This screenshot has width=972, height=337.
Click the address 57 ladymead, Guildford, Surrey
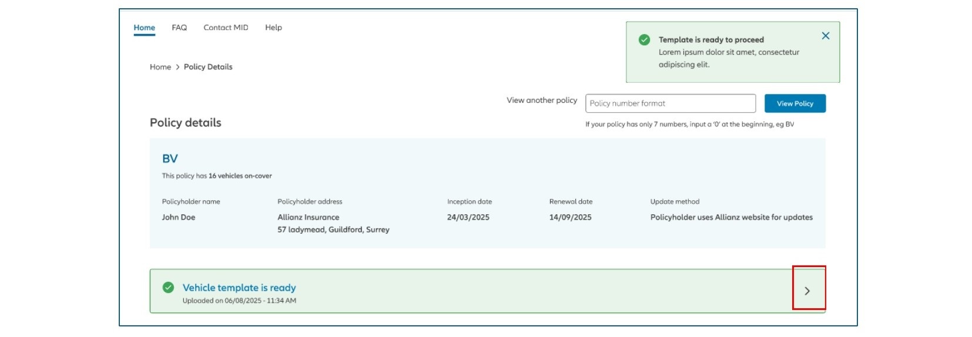pos(333,230)
